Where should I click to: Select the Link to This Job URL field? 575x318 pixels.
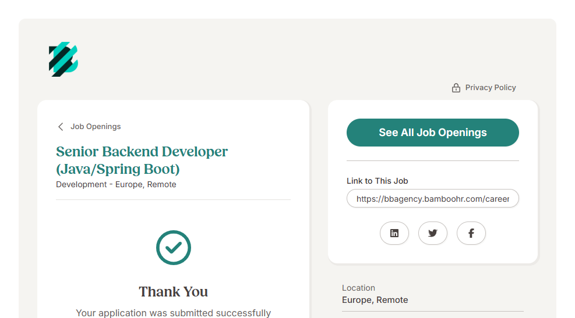pyautogui.click(x=432, y=199)
